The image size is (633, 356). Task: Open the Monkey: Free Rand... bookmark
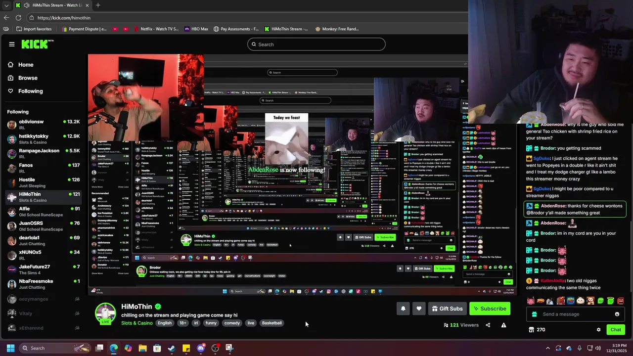337,29
